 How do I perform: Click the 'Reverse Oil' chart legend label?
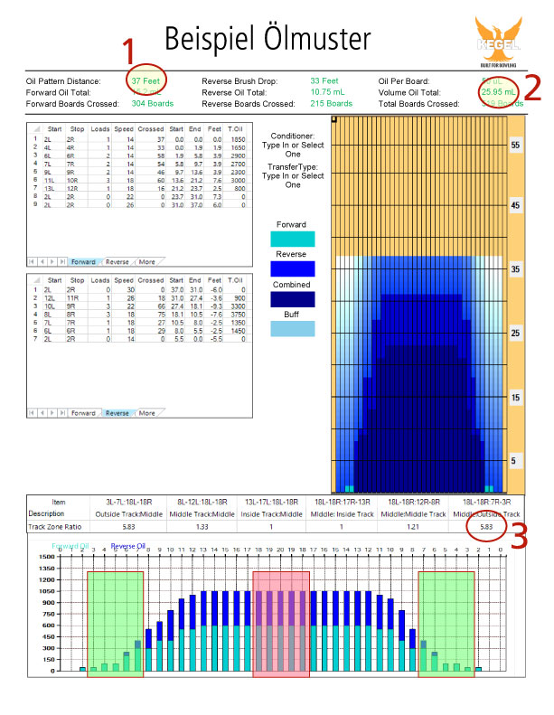(128, 546)
